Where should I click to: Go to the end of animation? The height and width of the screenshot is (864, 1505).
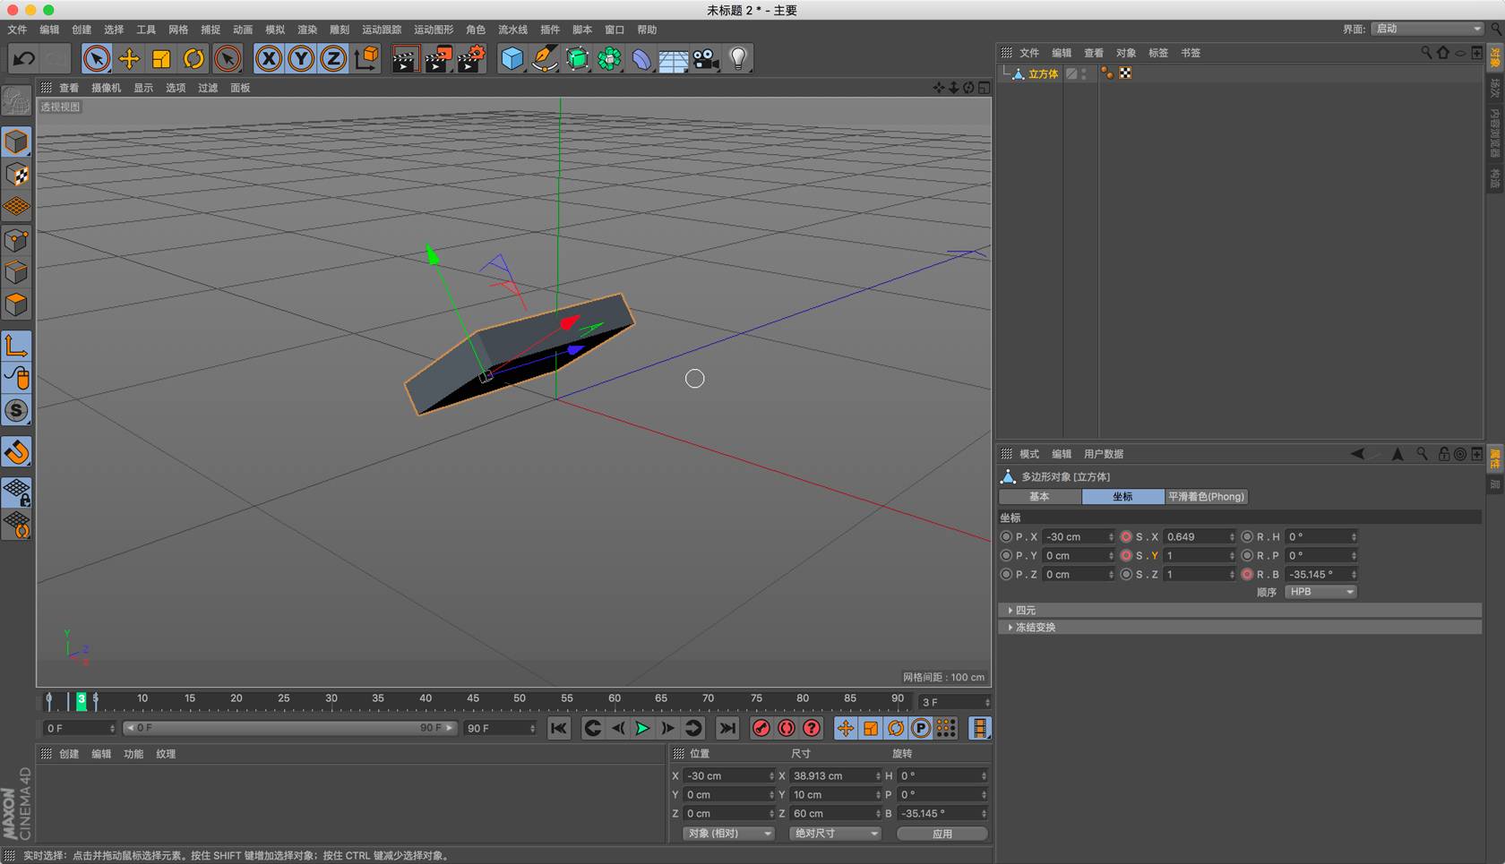click(x=727, y=729)
